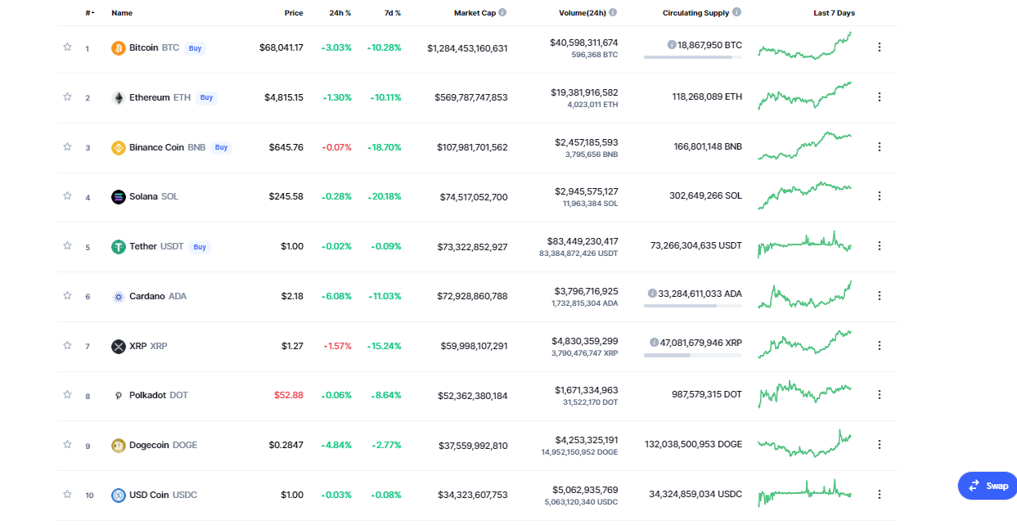Click the Solana logo icon
This screenshot has height=525, width=1017.
click(119, 197)
